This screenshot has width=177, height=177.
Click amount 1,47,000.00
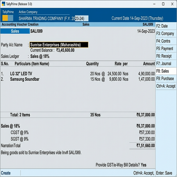pos(146,79)
